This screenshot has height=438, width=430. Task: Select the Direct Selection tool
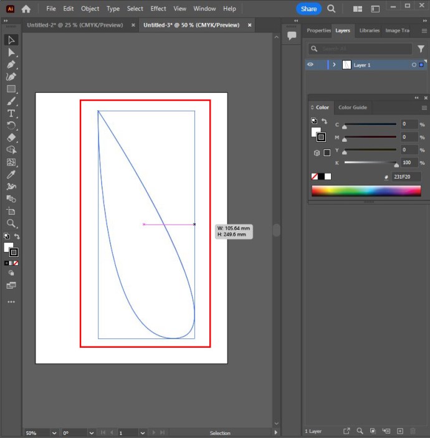coord(11,52)
